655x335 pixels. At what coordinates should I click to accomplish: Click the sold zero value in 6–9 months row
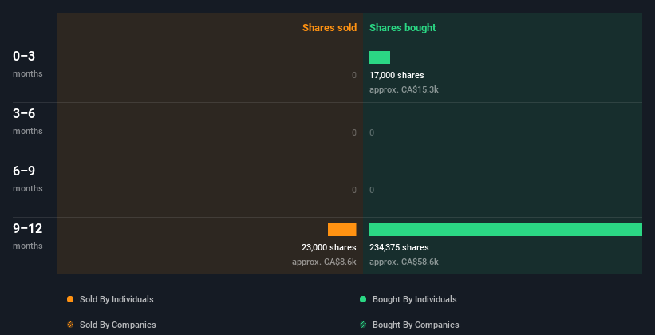coord(354,190)
